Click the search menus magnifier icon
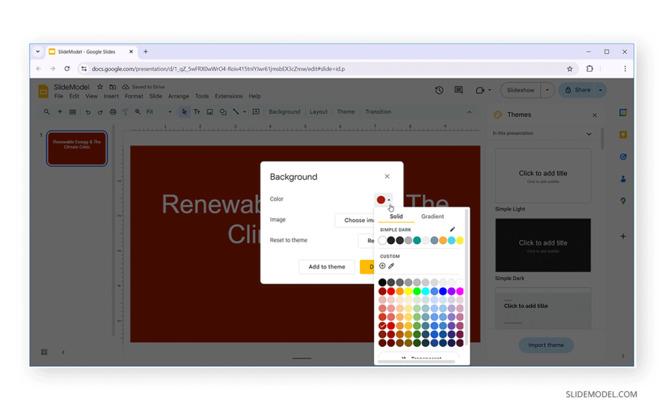This screenshot has width=664, height=411. (x=47, y=112)
